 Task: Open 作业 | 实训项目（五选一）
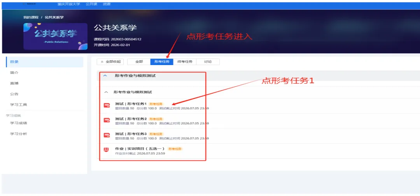(x=140, y=148)
